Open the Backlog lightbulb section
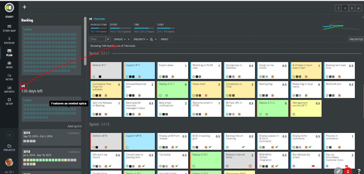 coord(9,41)
